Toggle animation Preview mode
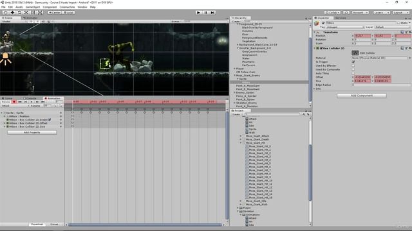The width and height of the screenshot is (412, 231). 6,101
